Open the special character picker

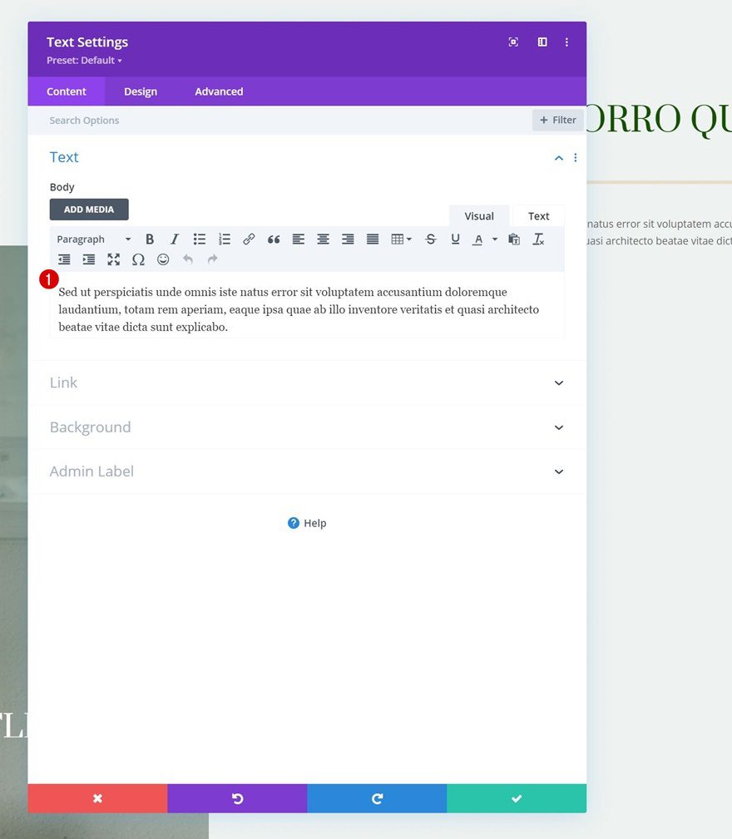click(x=138, y=259)
